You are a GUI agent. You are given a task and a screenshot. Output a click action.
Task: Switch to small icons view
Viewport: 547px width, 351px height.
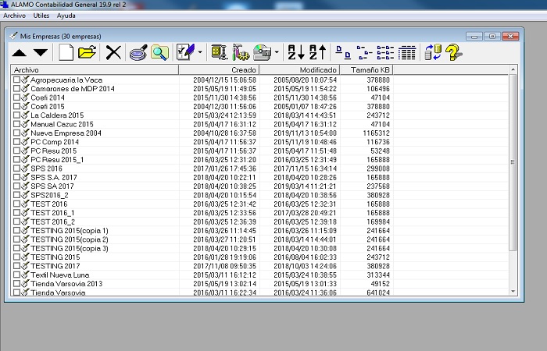[x=365, y=52]
